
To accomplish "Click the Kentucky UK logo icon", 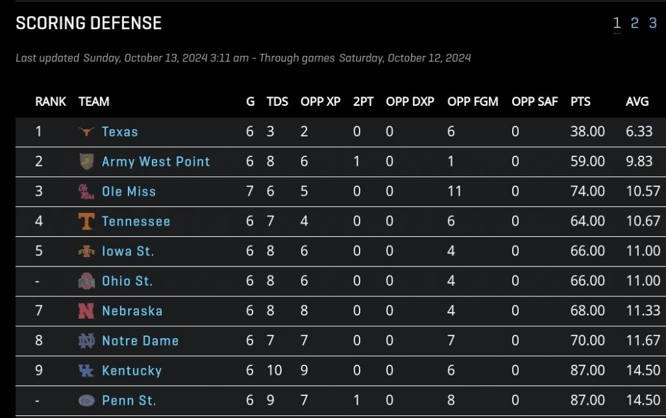I will (87, 371).
